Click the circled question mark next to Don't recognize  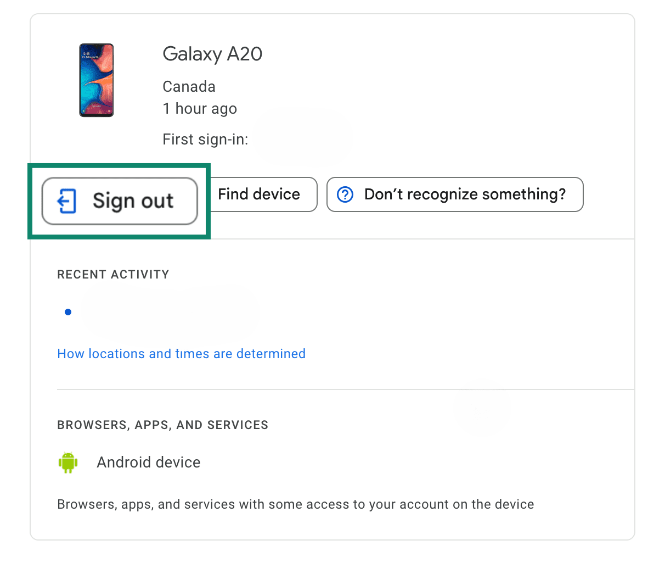pos(345,194)
